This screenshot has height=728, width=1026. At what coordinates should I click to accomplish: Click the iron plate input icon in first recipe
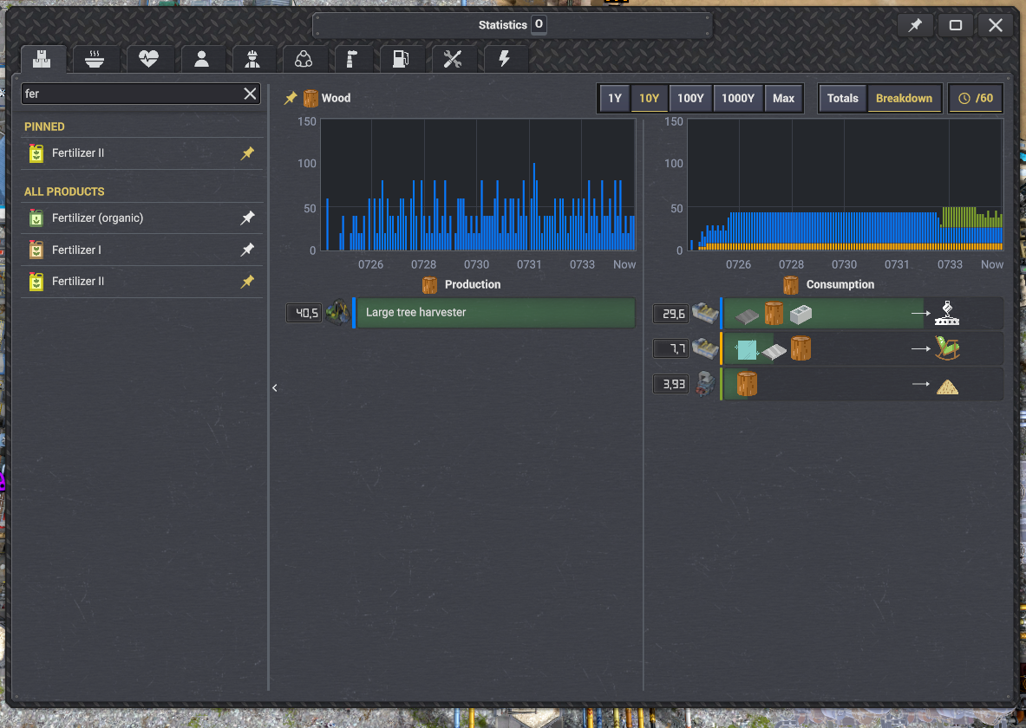pyautogui.click(x=747, y=316)
